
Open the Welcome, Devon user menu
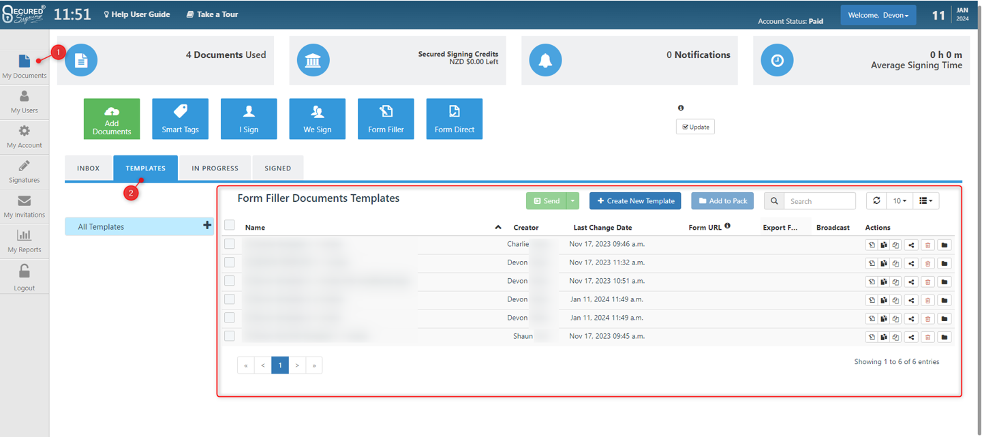878,15
